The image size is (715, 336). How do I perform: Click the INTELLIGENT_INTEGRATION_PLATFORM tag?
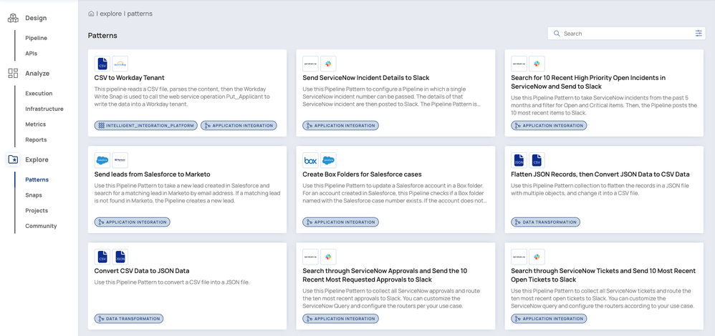click(146, 126)
